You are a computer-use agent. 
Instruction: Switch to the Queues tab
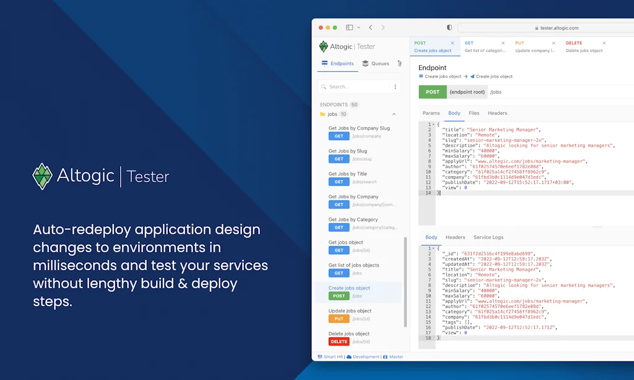coord(376,63)
